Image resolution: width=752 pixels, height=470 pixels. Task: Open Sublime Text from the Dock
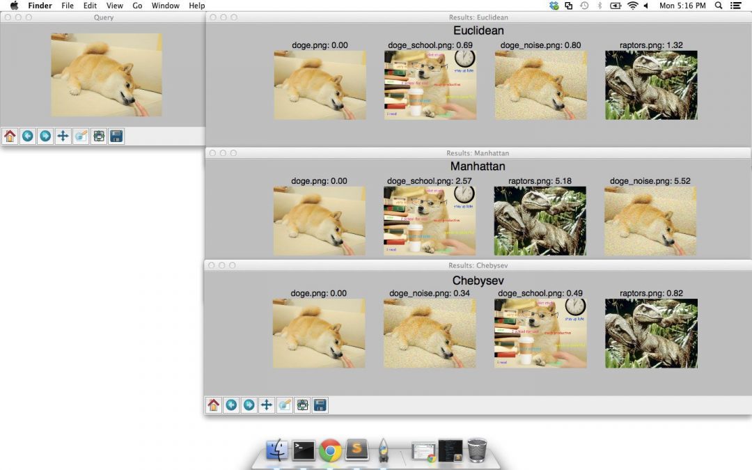(x=357, y=451)
